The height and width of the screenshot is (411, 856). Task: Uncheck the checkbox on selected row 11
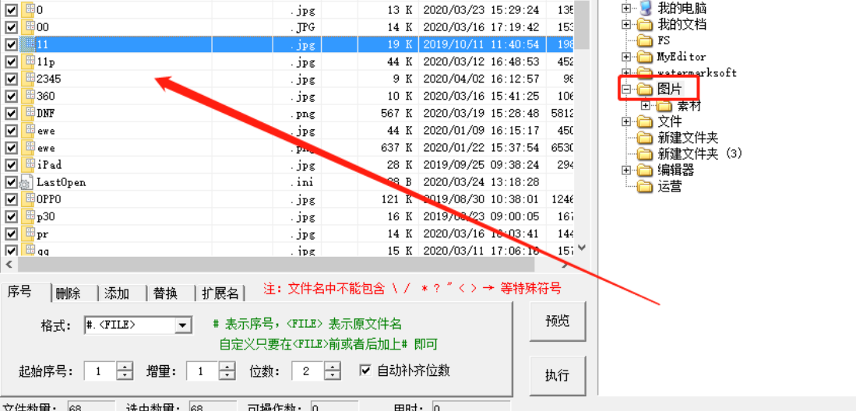tap(10, 44)
